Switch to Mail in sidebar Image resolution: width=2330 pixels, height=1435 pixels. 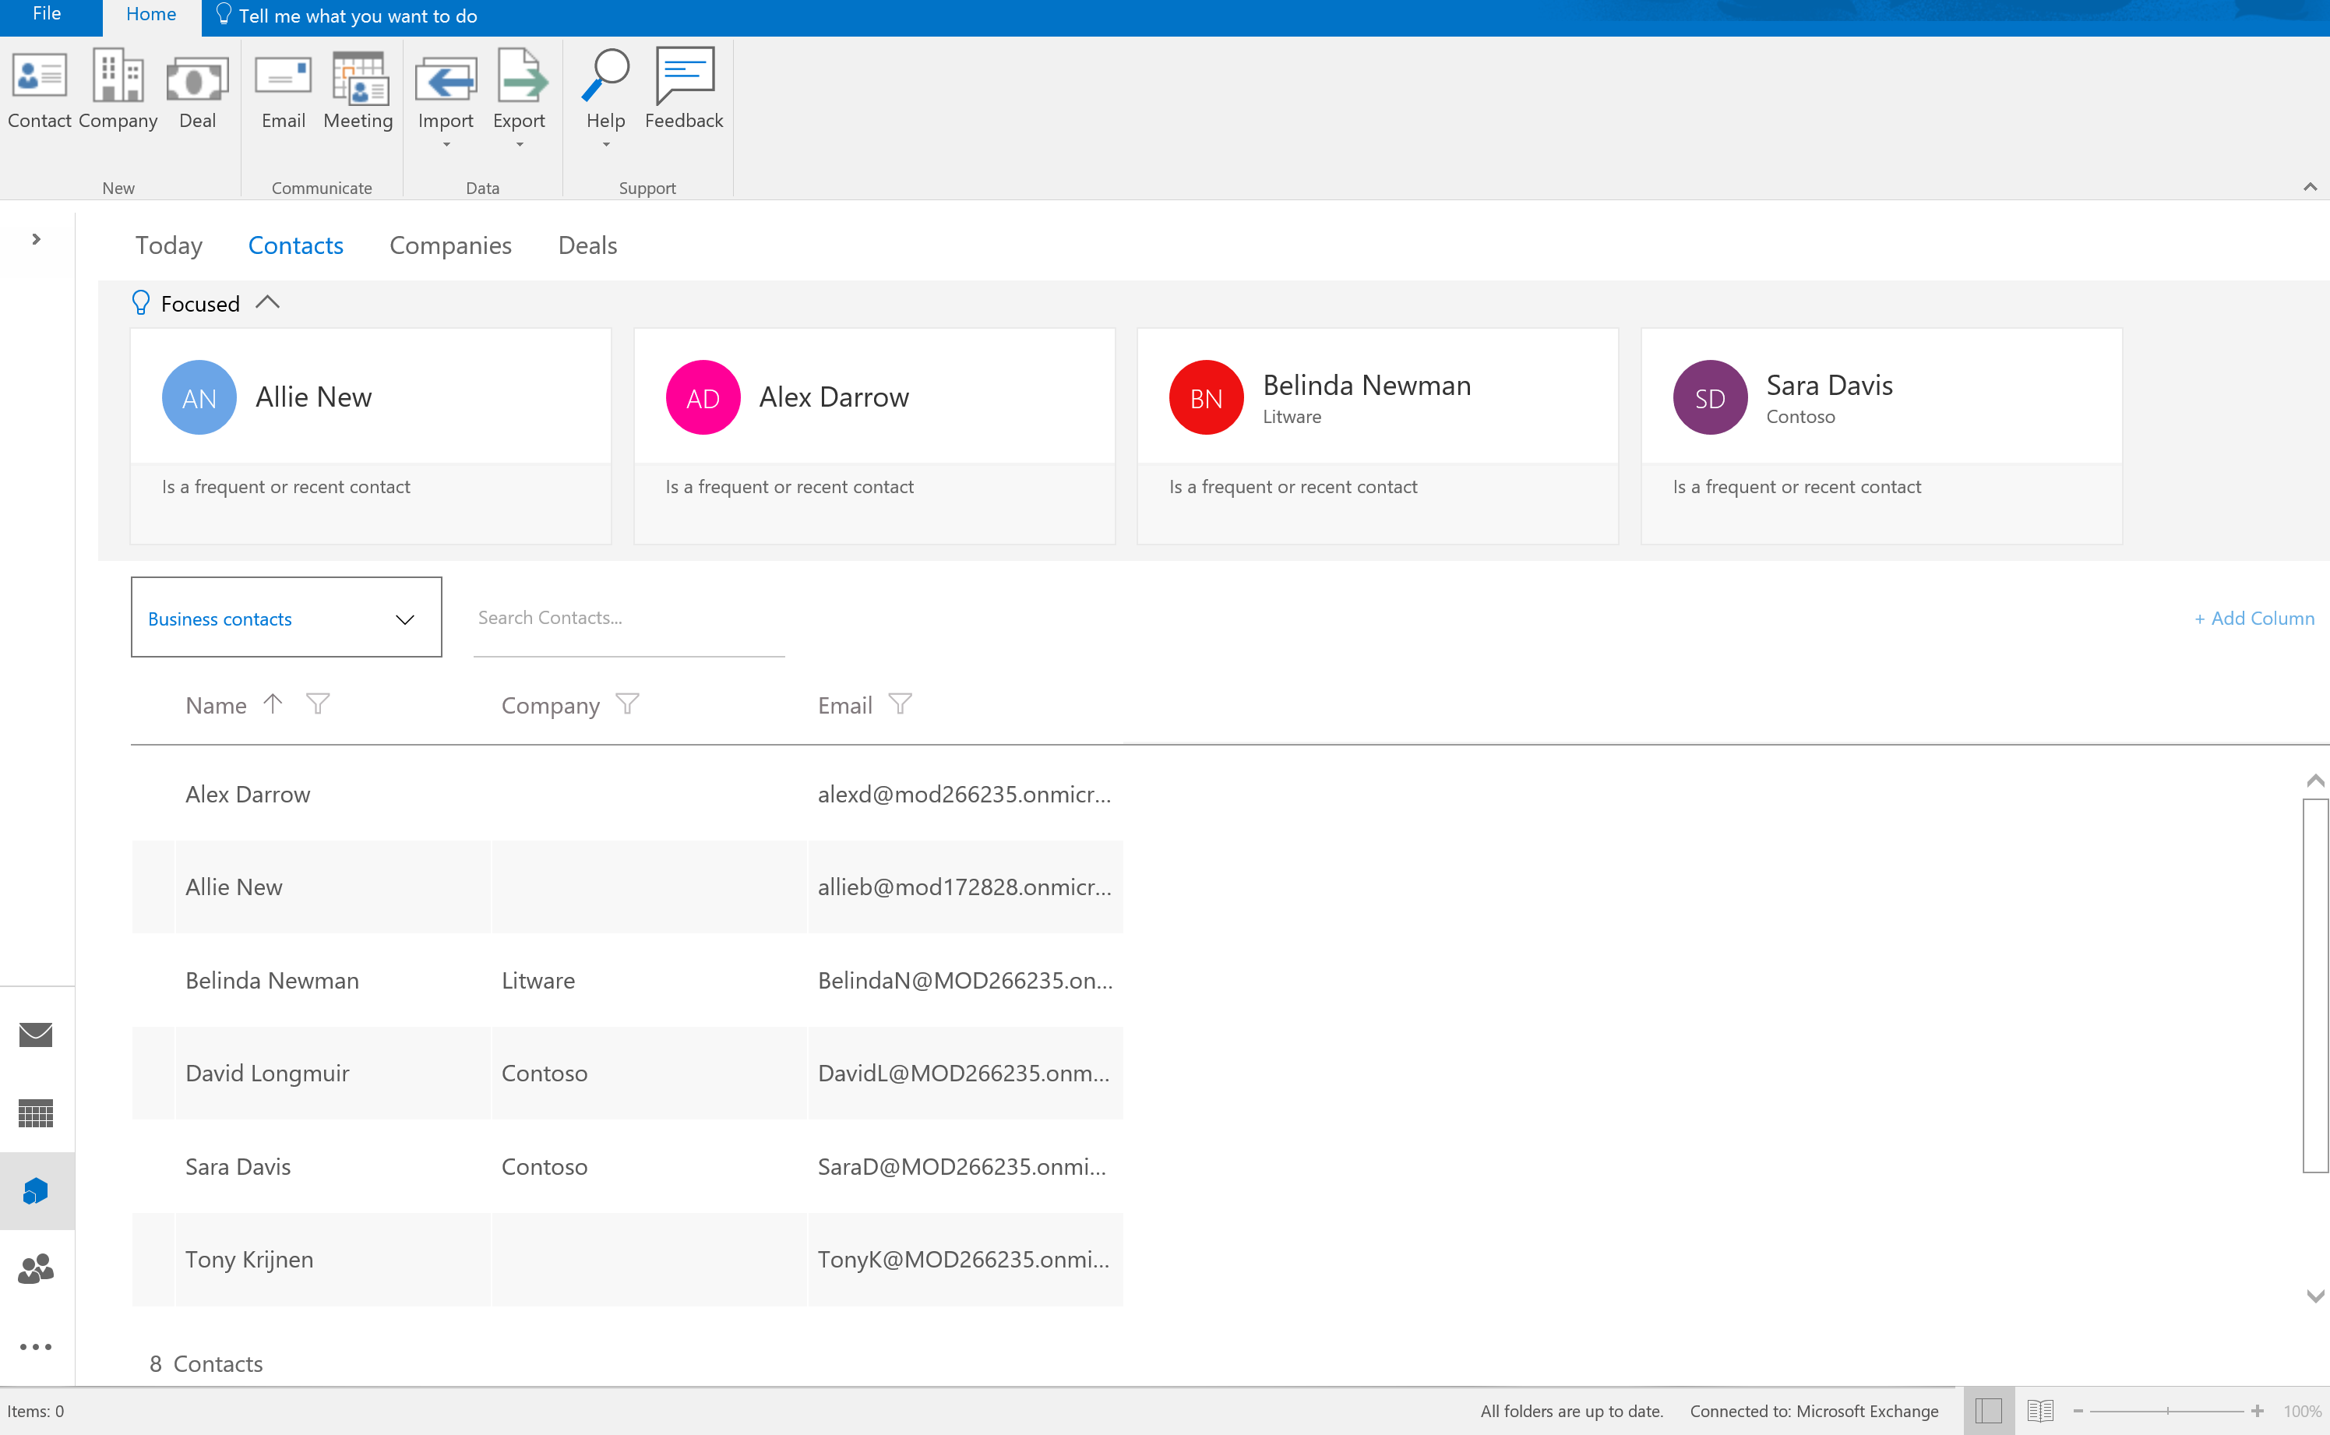point(36,1034)
